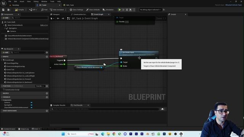
Task: Open the Edit menu
Action: (x=15, y=2)
